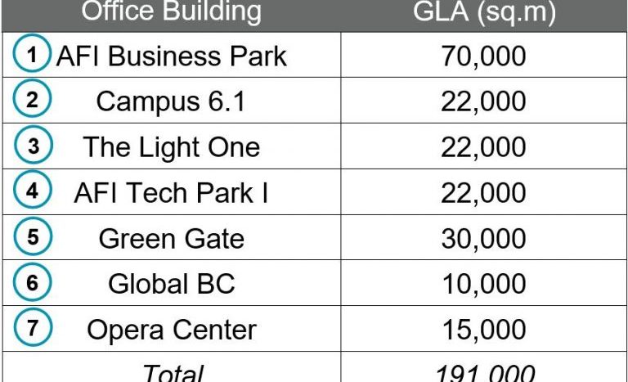Click the circled number 6 icon

pyautogui.click(x=32, y=282)
